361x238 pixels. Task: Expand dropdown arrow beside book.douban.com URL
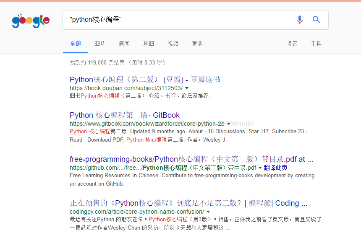(187, 88)
